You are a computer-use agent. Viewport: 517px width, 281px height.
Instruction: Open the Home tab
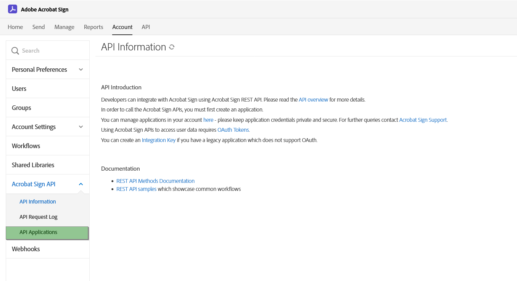tap(15, 27)
